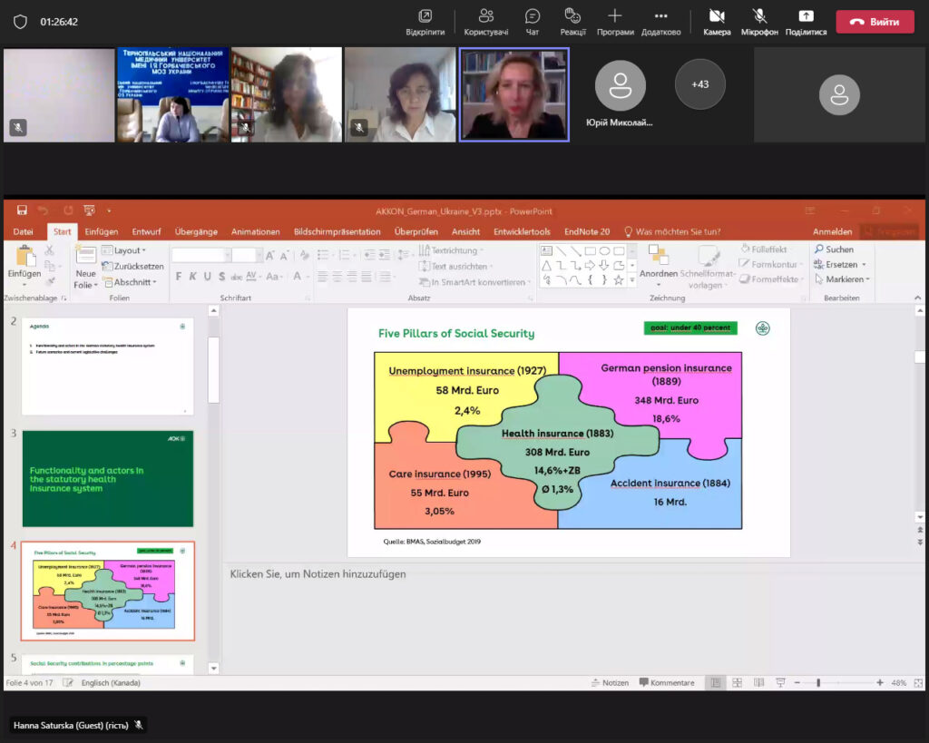
Task: Click the zoom slider in status bar
Action: pos(818,682)
